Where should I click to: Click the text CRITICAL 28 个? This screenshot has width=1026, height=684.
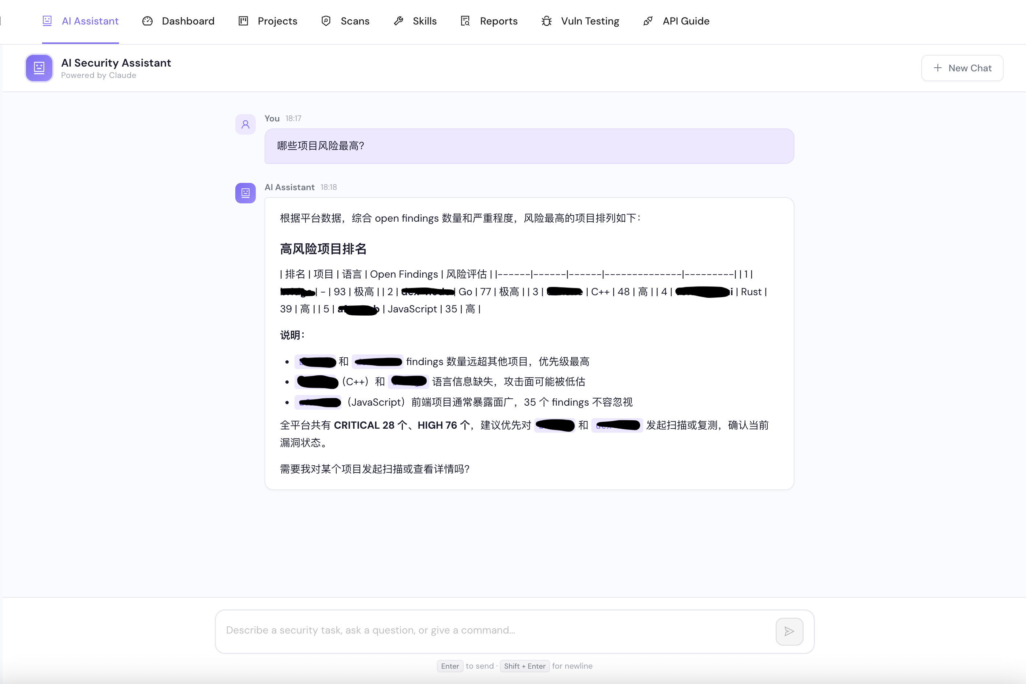pos(371,425)
